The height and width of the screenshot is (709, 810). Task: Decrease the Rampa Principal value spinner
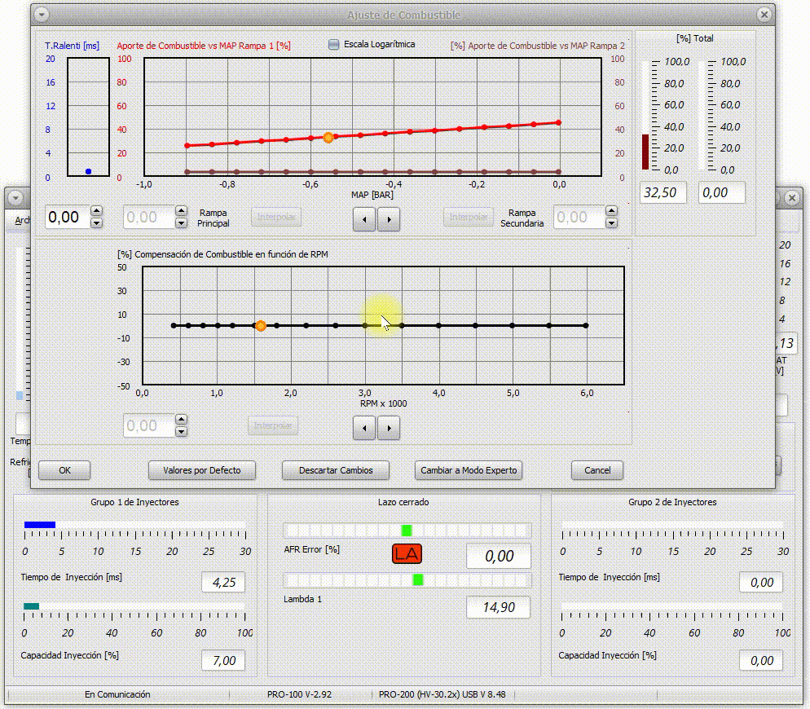click(x=181, y=223)
